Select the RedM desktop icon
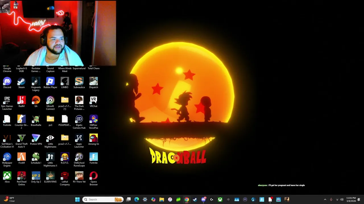The width and height of the screenshot is (364, 204). pyautogui.click(x=21, y=102)
